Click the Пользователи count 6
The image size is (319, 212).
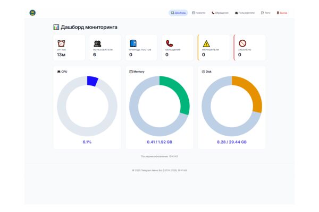[95, 55]
